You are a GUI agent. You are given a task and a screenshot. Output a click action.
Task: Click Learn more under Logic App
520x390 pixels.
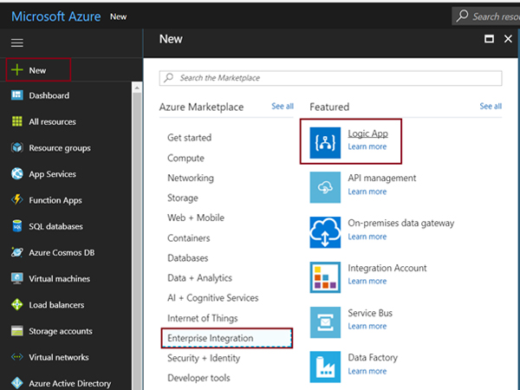point(367,146)
